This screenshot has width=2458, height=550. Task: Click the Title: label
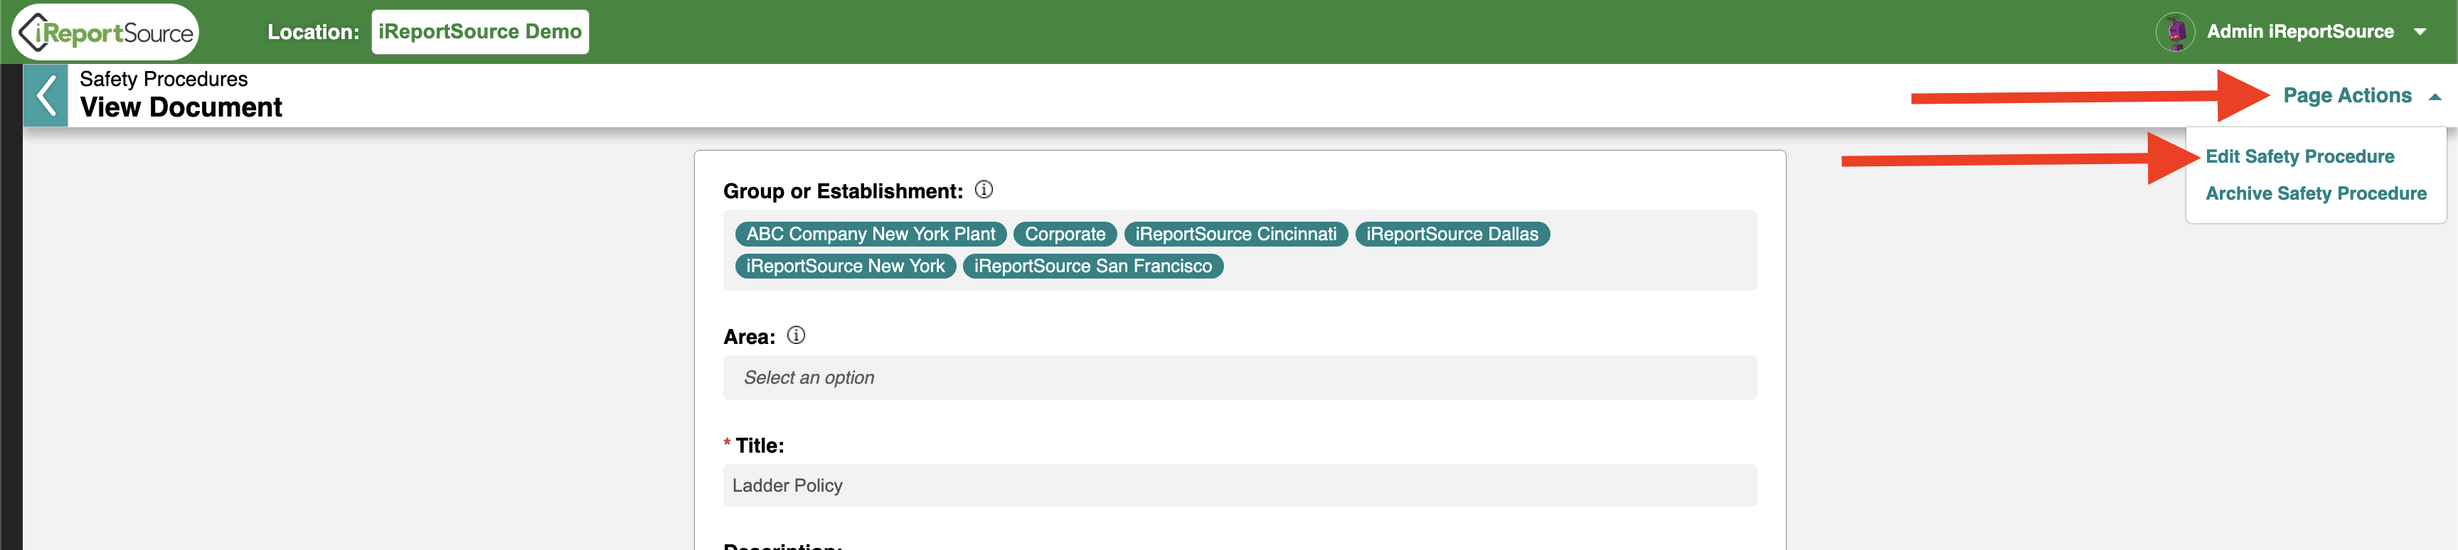click(760, 445)
